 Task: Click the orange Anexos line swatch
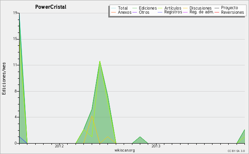pos(113,12)
